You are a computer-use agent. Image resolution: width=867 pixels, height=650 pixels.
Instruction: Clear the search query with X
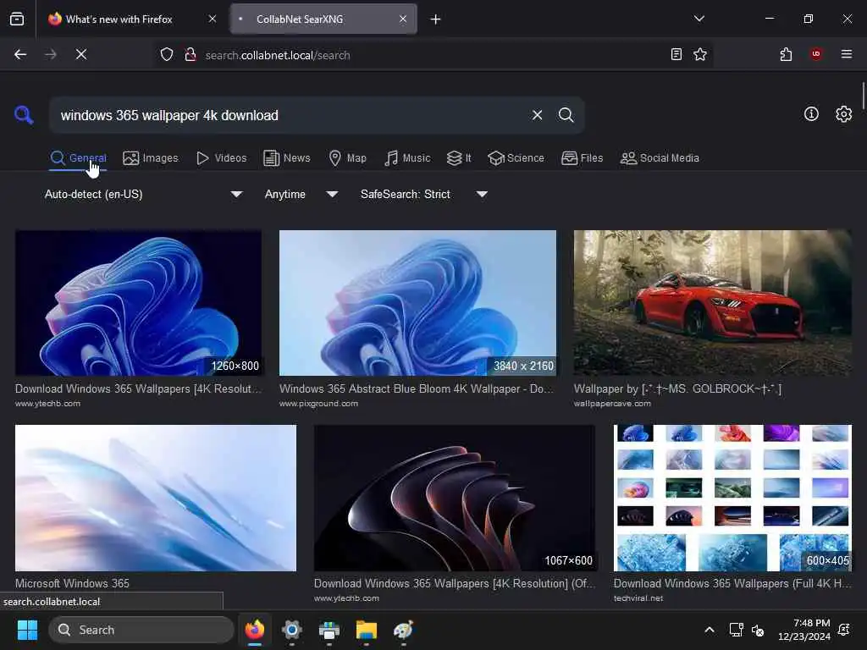(537, 115)
